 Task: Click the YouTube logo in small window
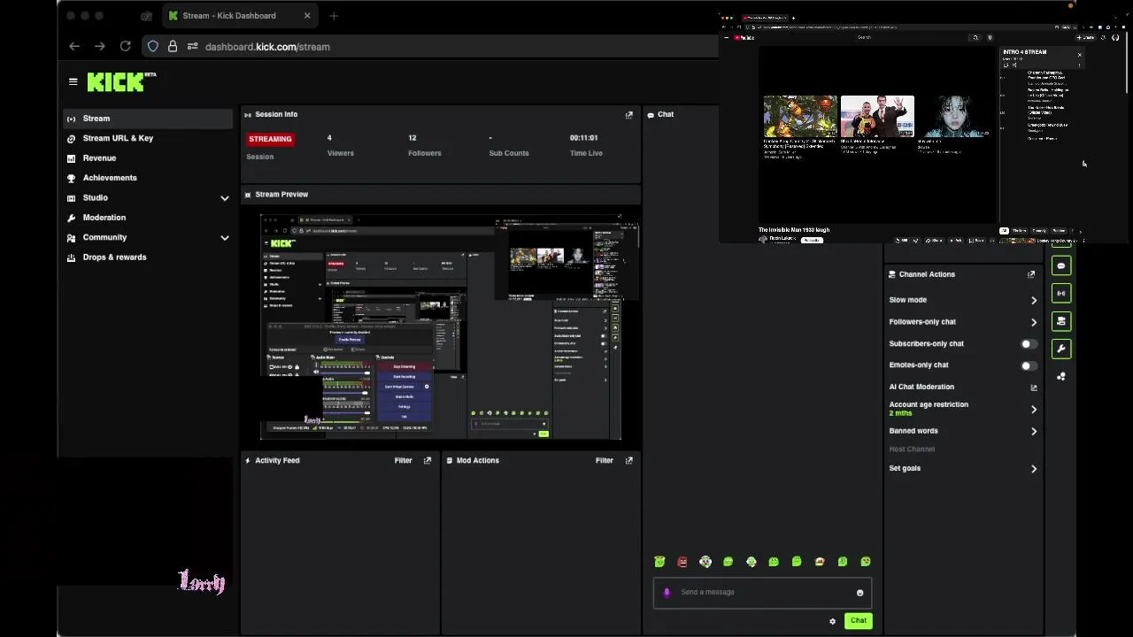coord(744,37)
